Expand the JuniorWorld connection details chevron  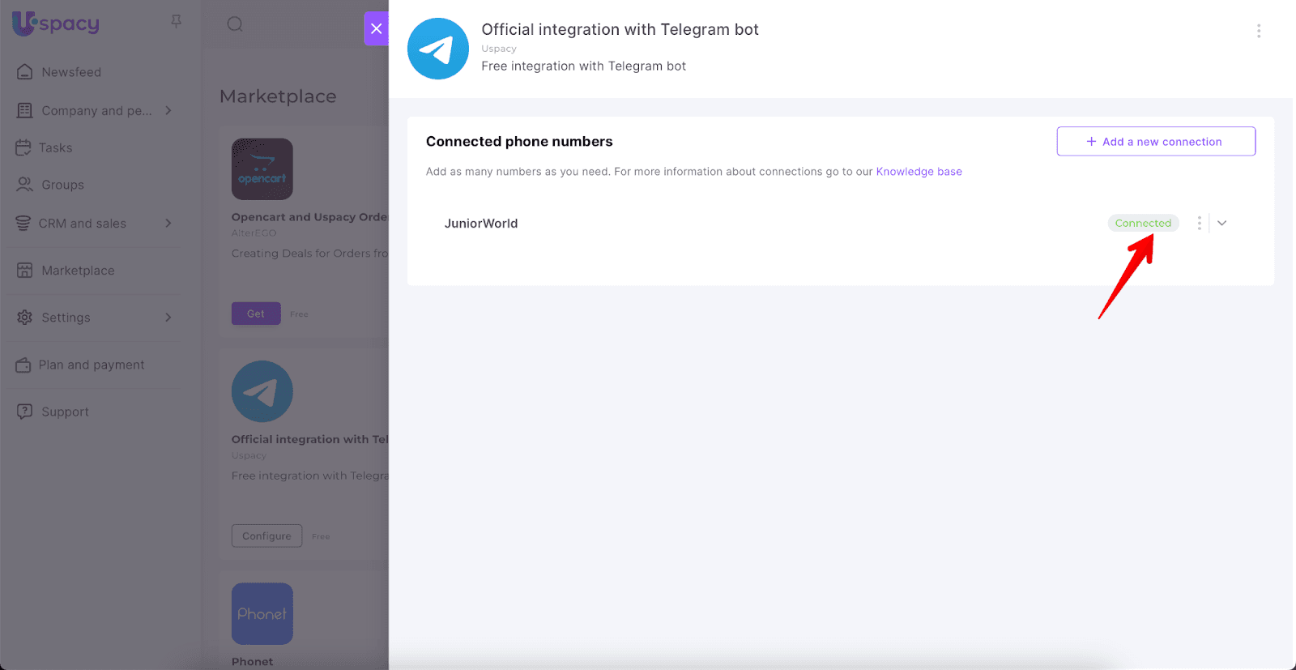click(x=1222, y=223)
